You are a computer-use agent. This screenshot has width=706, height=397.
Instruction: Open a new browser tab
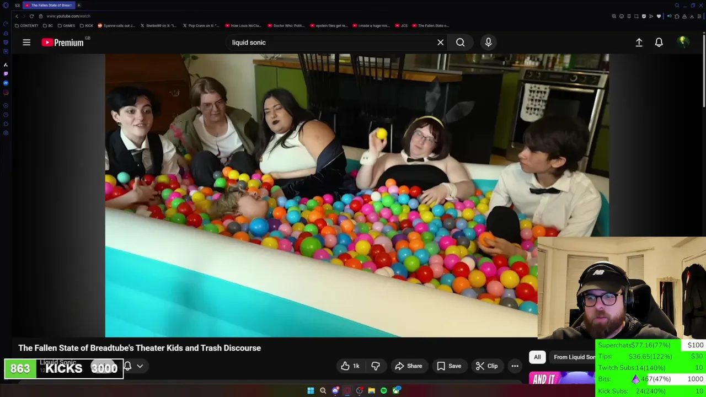pyautogui.click(x=79, y=5)
